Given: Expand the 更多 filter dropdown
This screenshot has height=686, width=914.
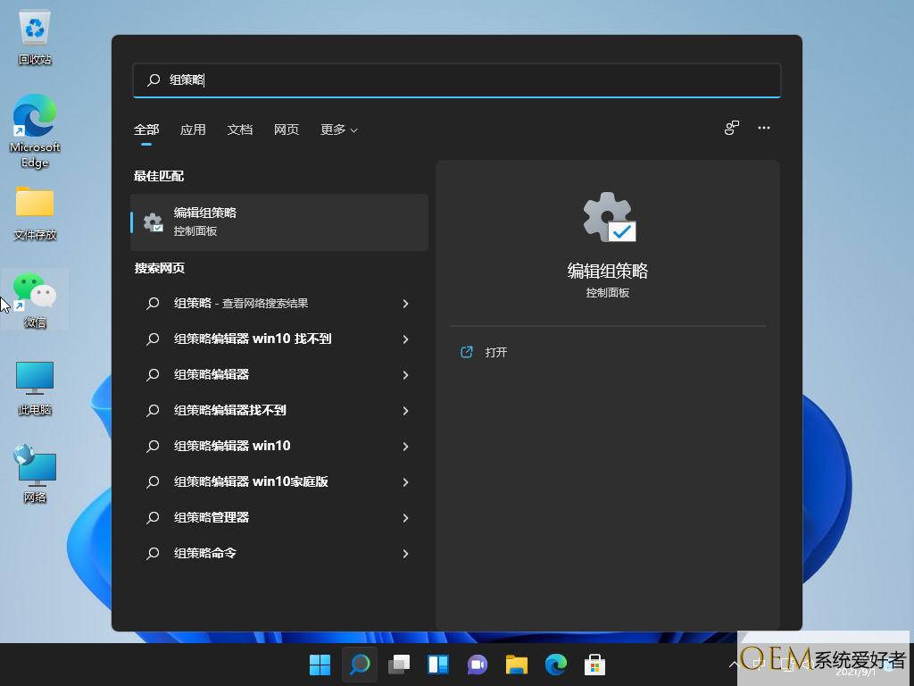Looking at the screenshot, I should coord(339,130).
